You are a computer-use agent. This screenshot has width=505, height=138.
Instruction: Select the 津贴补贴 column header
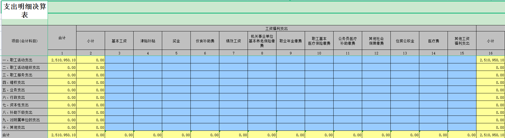148,41
